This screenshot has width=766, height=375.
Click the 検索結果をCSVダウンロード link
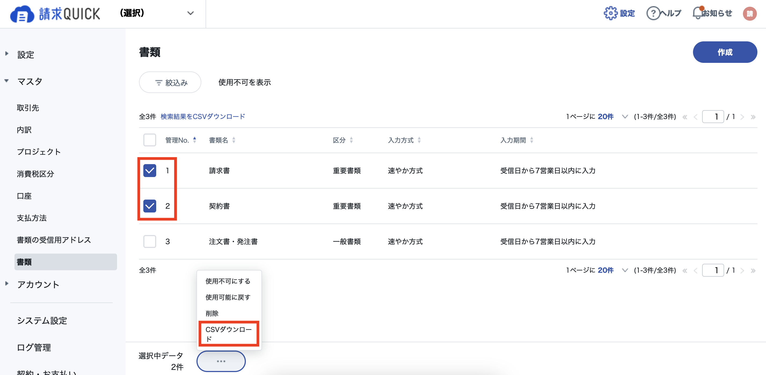point(202,116)
